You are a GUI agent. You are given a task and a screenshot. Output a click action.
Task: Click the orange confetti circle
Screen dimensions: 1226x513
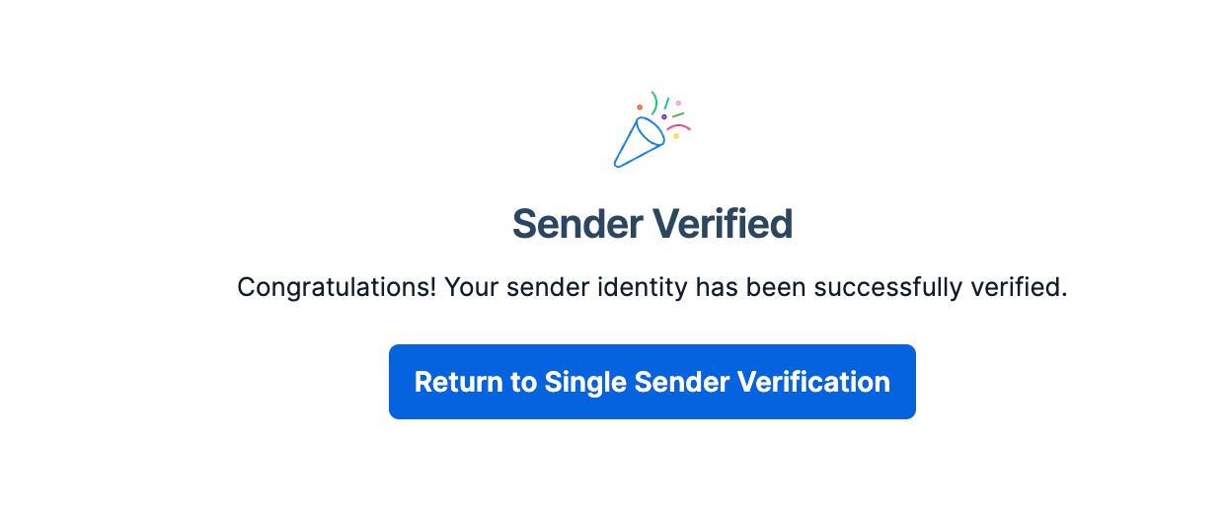click(x=640, y=107)
